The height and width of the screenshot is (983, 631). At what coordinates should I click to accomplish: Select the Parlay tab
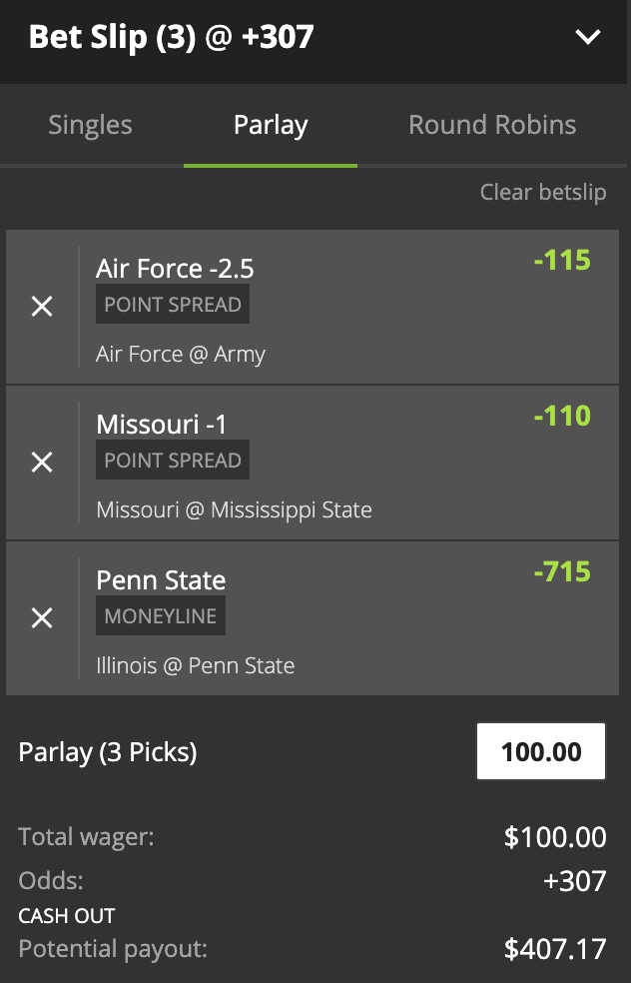tap(271, 125)
